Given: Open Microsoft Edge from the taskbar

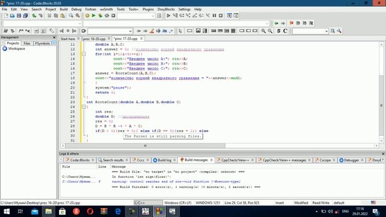Looking at the screenshot, I should (118, 212).
